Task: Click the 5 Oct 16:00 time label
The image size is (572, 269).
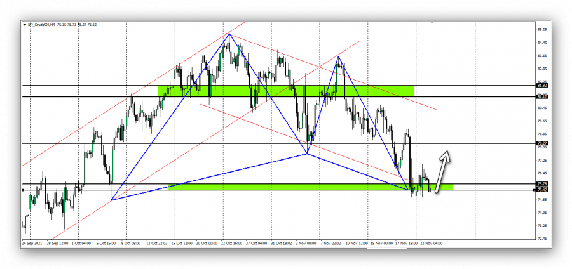Action: (x=106, y=243)
